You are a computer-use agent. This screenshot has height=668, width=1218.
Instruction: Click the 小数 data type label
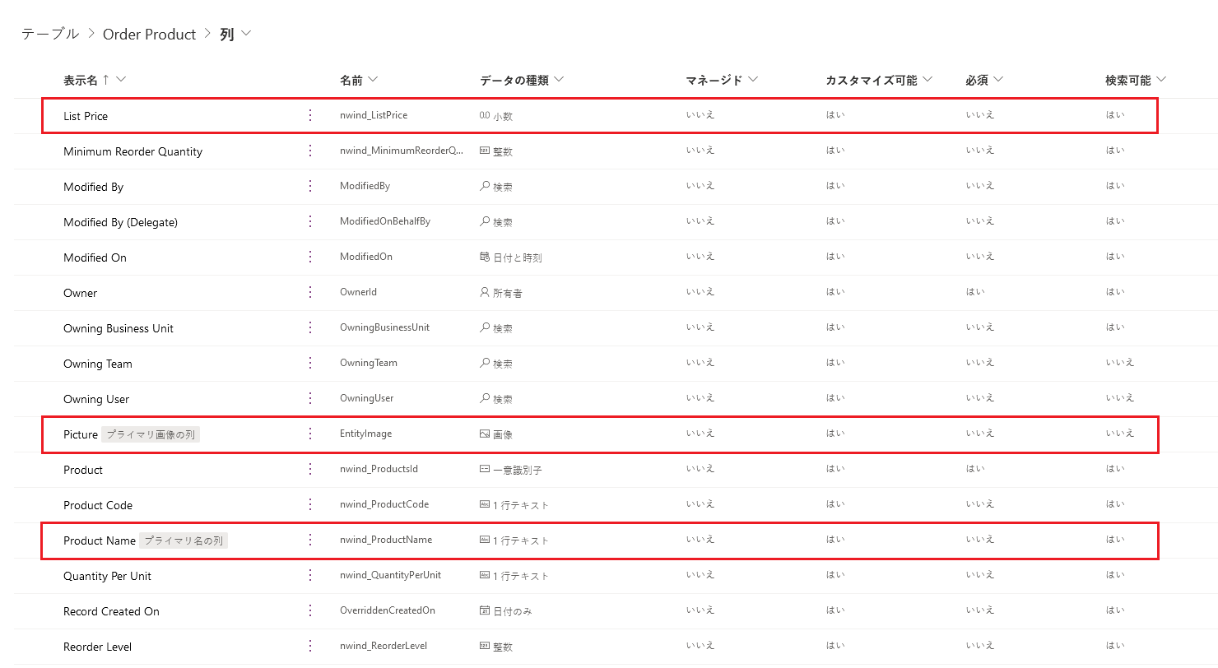(502, 116)
